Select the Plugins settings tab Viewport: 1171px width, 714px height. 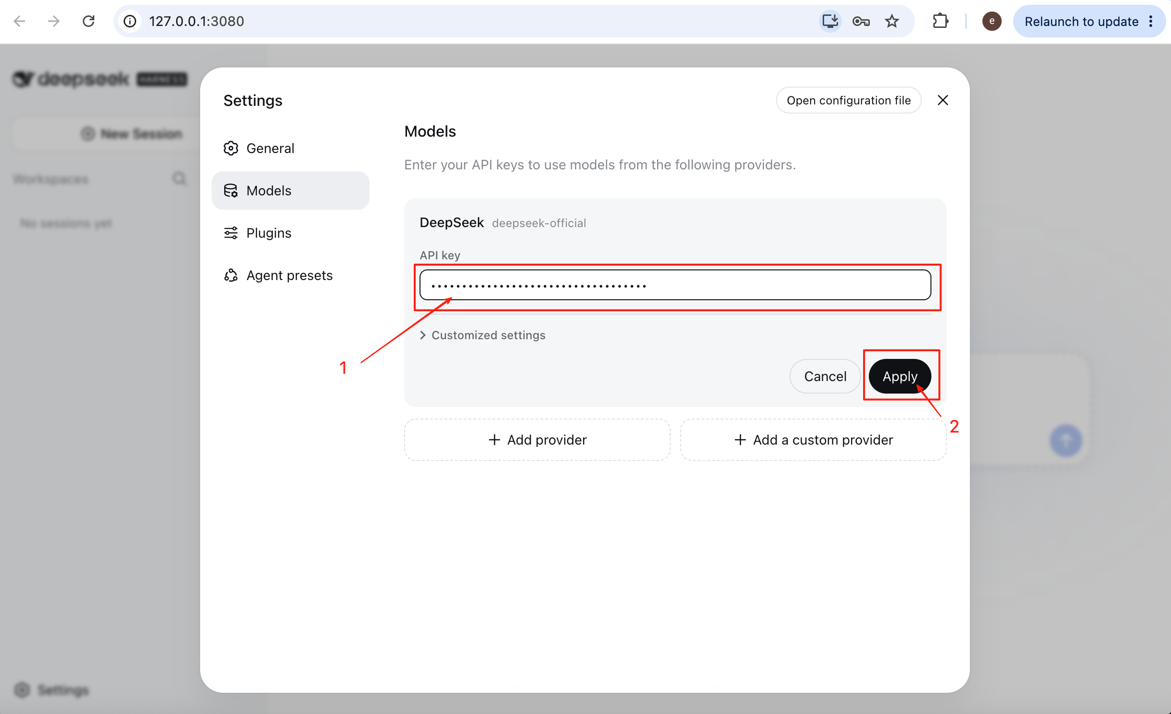coord(291,233)
